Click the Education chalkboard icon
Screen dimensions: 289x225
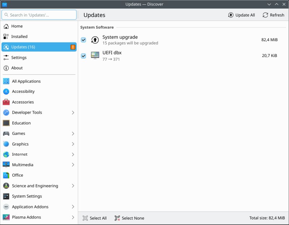click(6, 123)
